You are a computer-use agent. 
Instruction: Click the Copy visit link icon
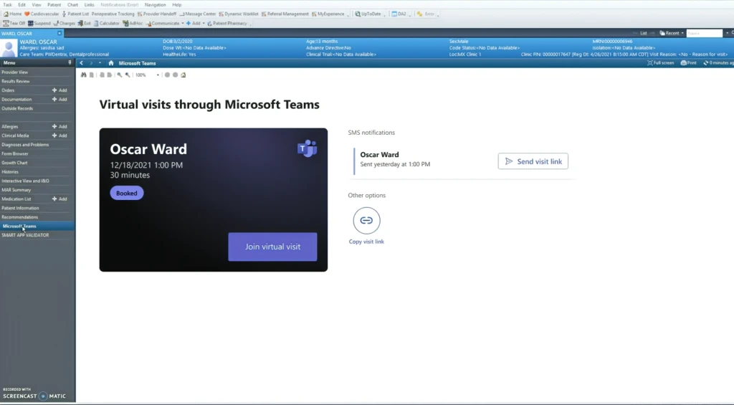coord(366,220)
